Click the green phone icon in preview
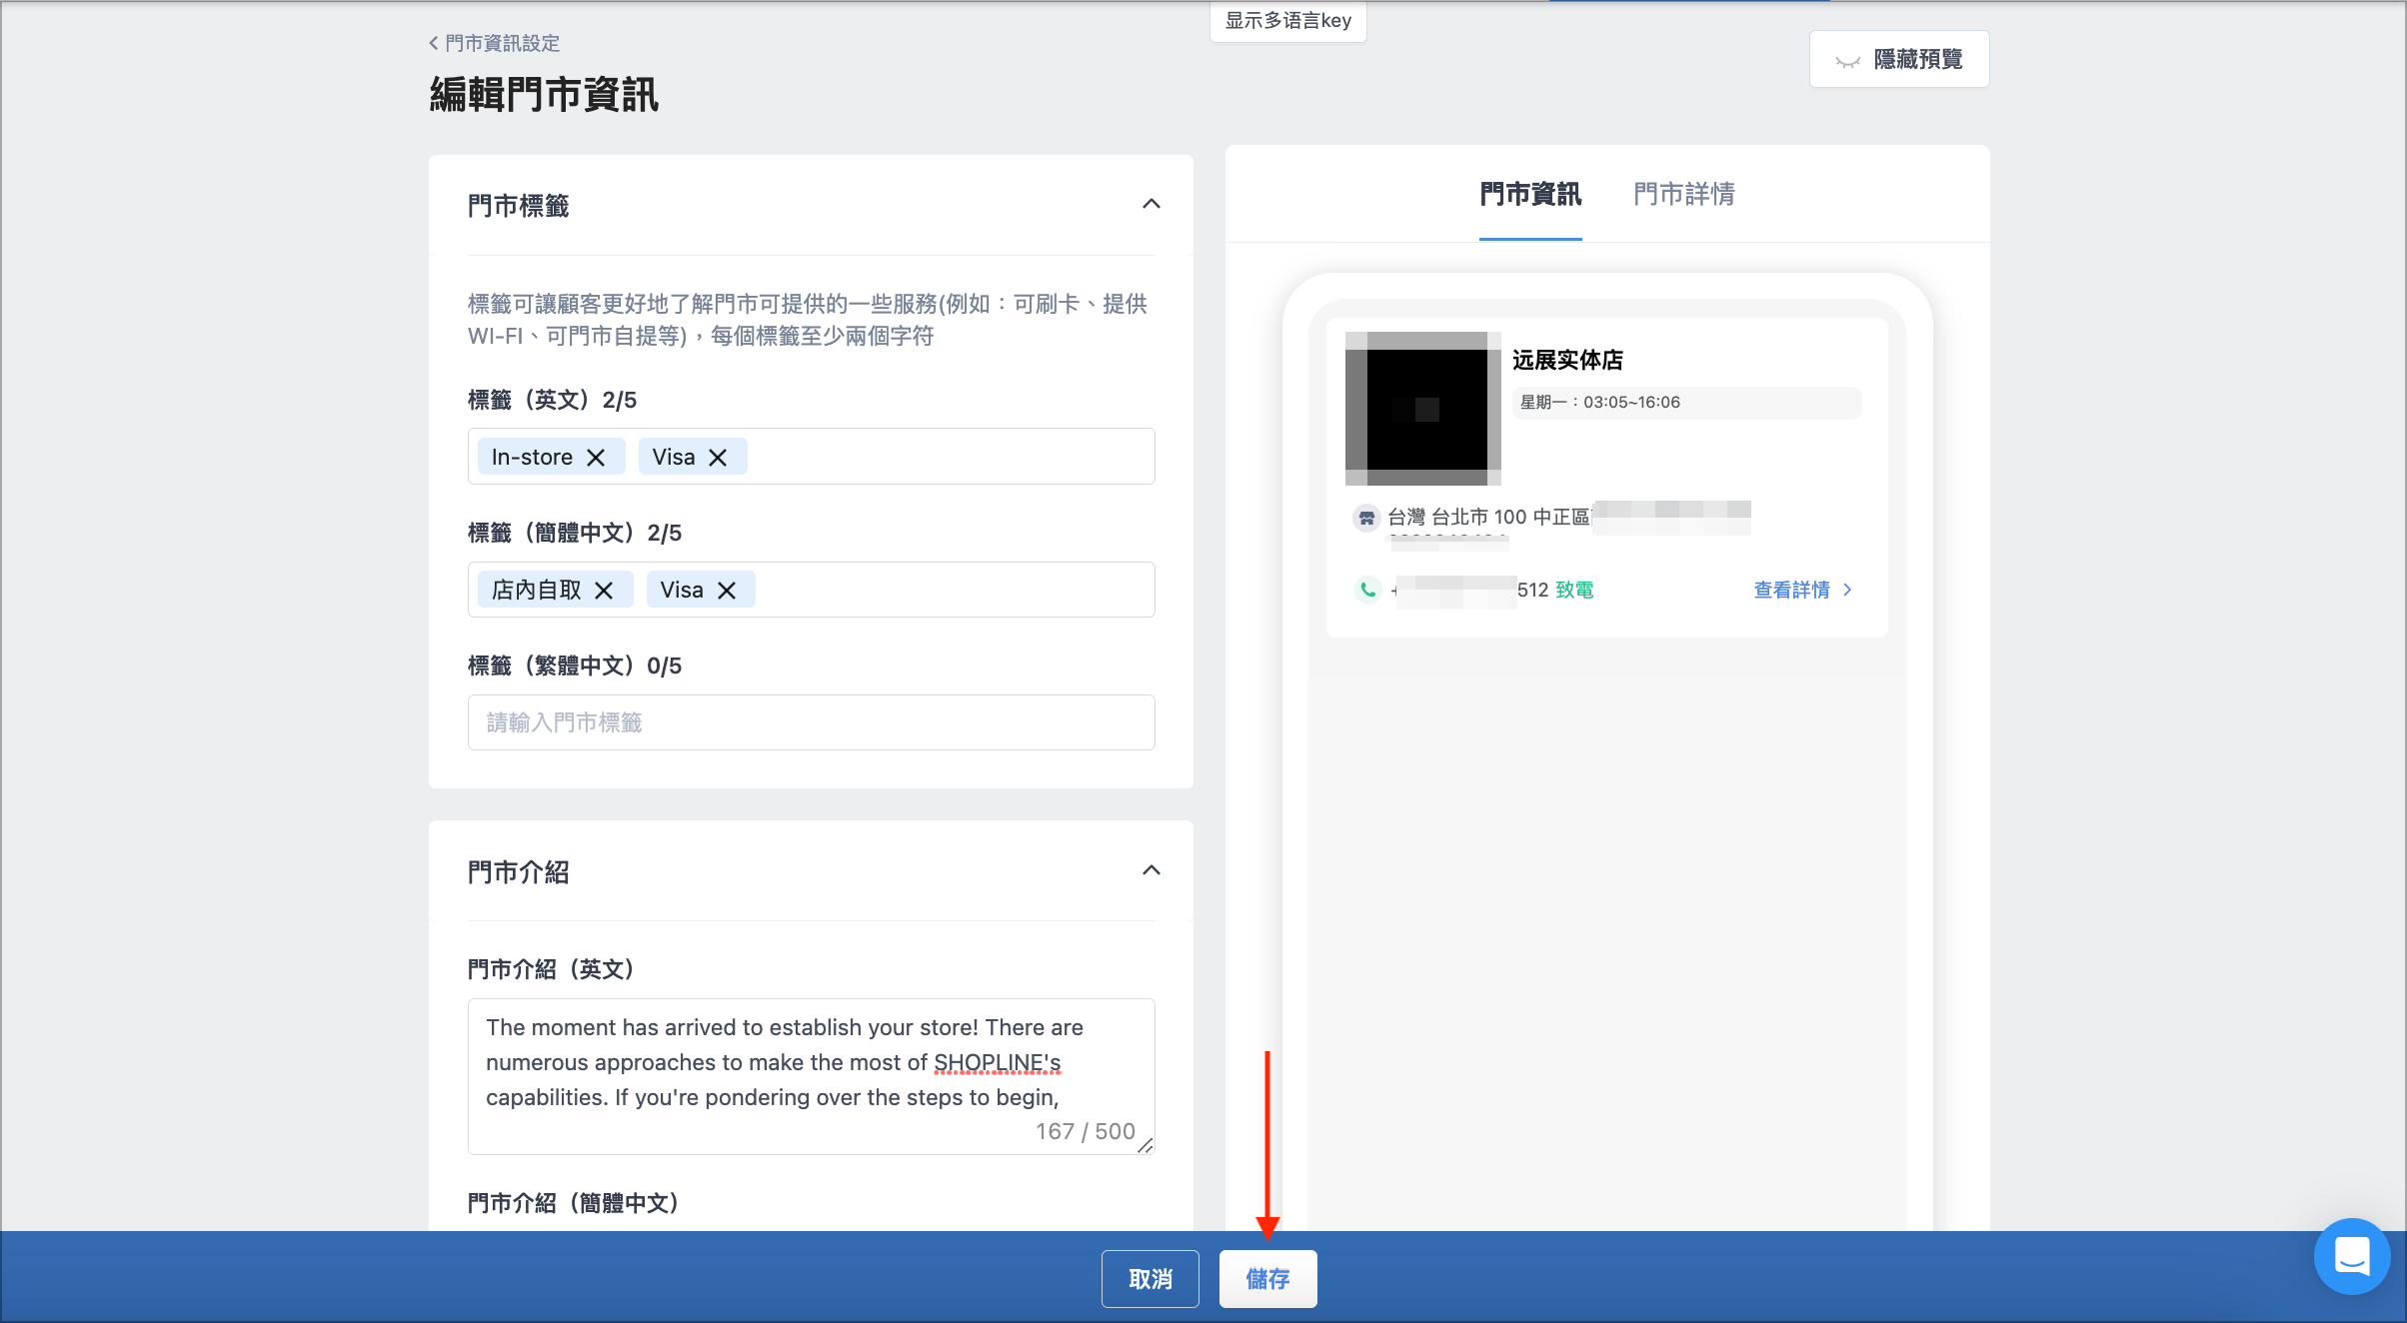The image size is (2407, 1323). tap(1367, 591)
